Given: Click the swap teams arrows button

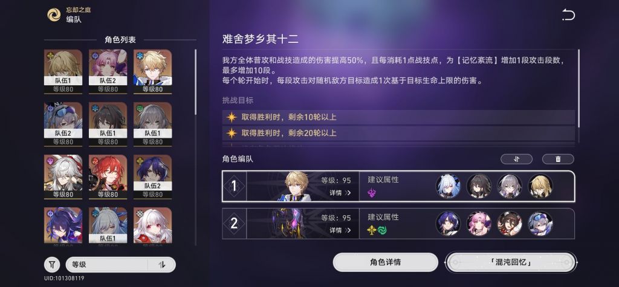Looking at the screenshot, I should click(x=516, y=159).
